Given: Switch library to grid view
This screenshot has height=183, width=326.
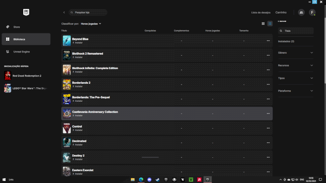Looking at the screenshot, I should 263,24.
